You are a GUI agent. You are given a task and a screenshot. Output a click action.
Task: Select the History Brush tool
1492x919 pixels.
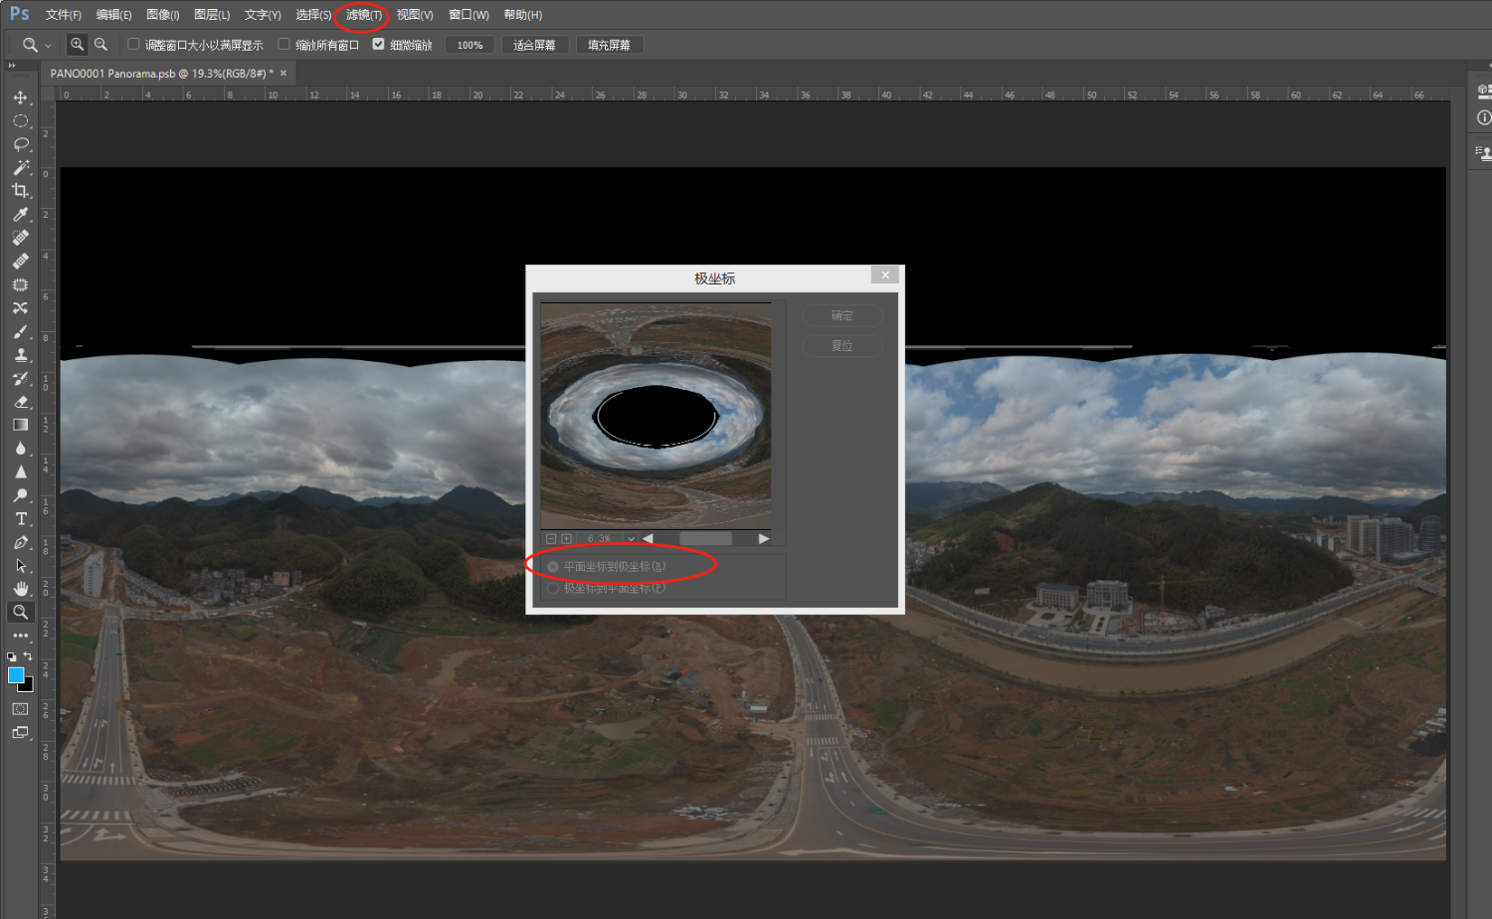20,379
